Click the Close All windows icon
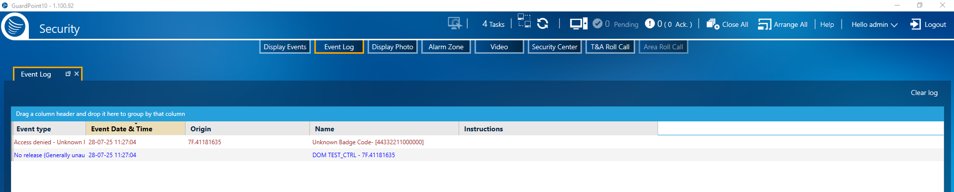The width and height of the screenshot is (954, 192). (712, 24)
